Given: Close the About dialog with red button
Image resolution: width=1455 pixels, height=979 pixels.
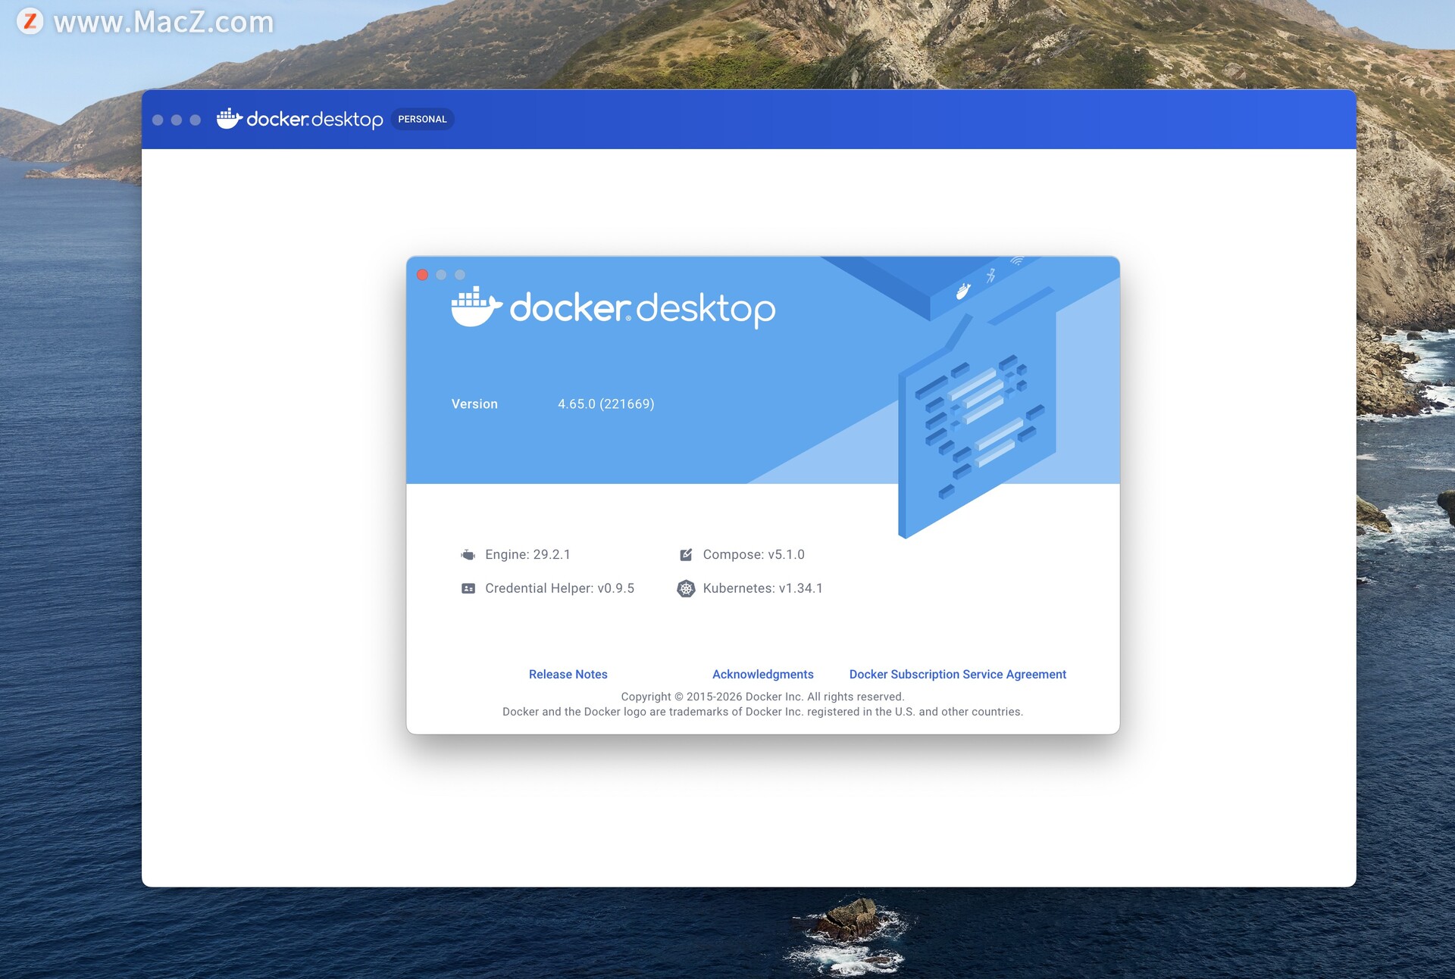Looking at the screenshot, I should tap(423, 275).
